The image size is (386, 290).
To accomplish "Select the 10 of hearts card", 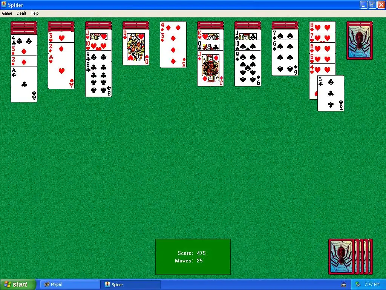I will pyautogui.click(x=98, y=45).
